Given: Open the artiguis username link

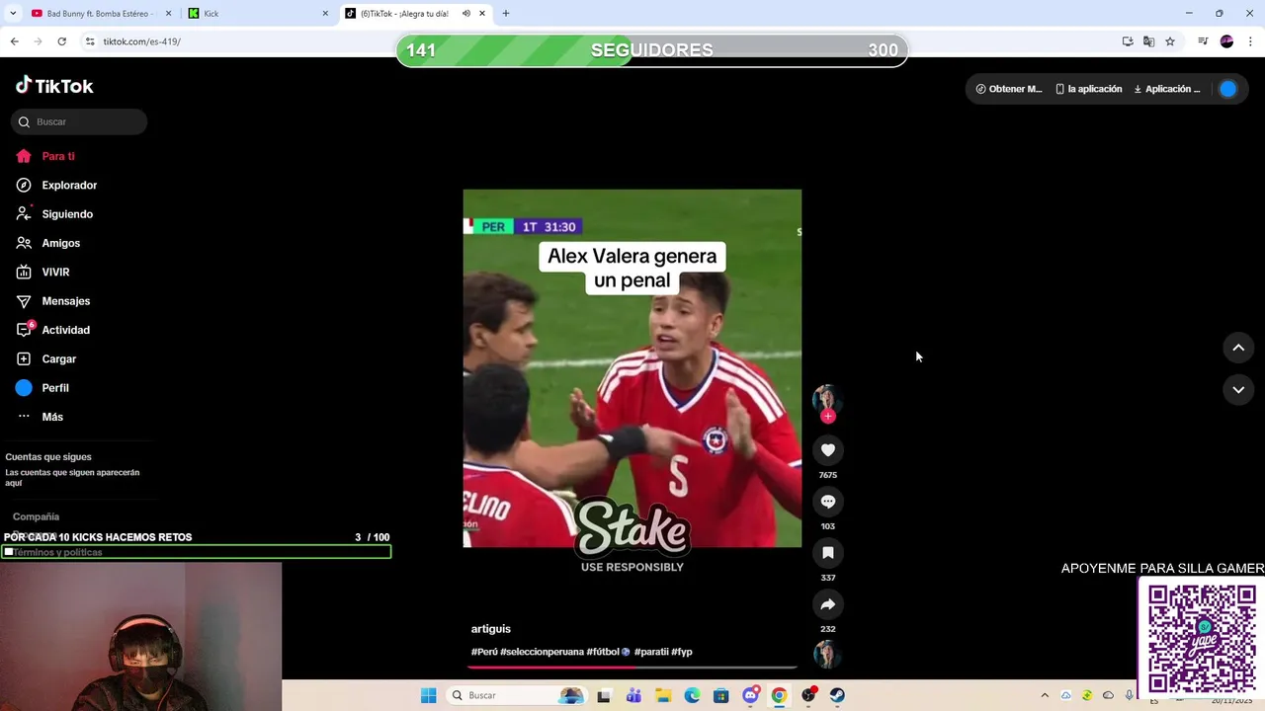Looking at the screenshot, I should pos(491,629).
